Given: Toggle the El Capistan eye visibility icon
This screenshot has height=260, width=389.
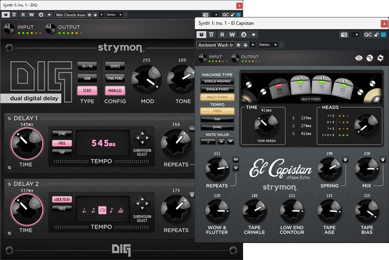Looking at the screenshot, I should [x=359, y=58].
